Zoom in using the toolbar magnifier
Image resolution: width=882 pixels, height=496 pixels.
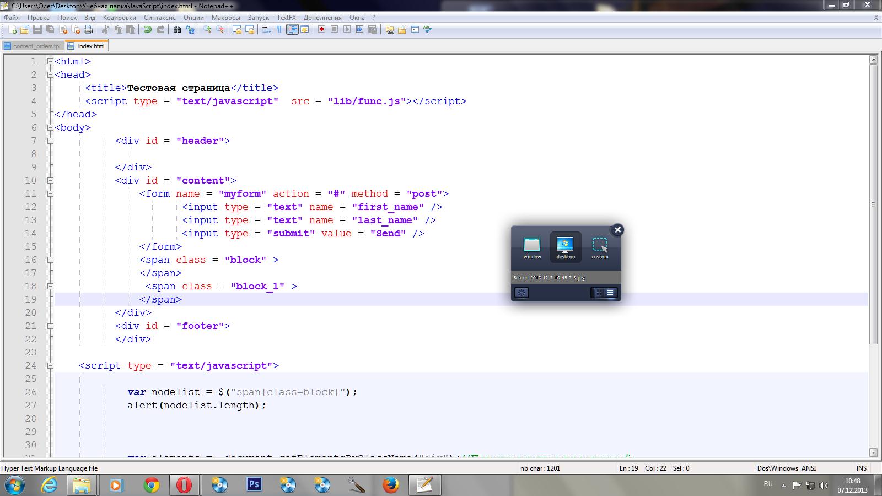pyautogui.click(x=207, y=29)
